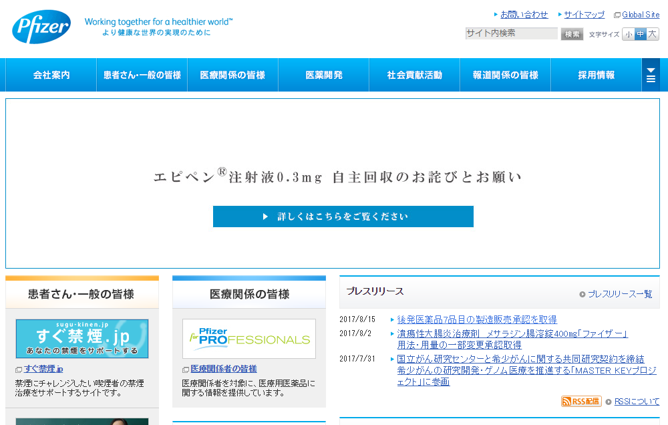This screenshot has height=425, width=668.
Task: Open the 潰瘍性大腸炎治療剤 press release
Action: (512, 339)
